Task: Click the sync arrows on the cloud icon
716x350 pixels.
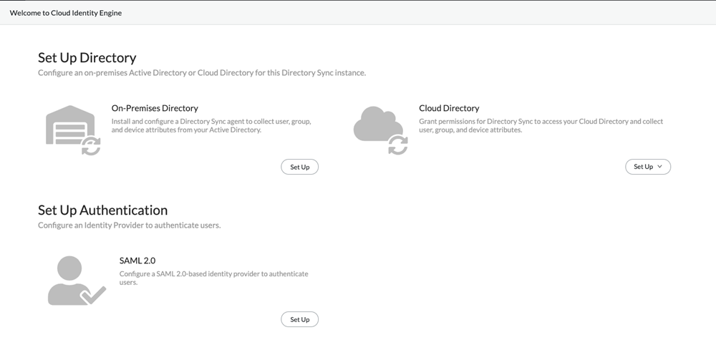Action: tap(397, 145)
